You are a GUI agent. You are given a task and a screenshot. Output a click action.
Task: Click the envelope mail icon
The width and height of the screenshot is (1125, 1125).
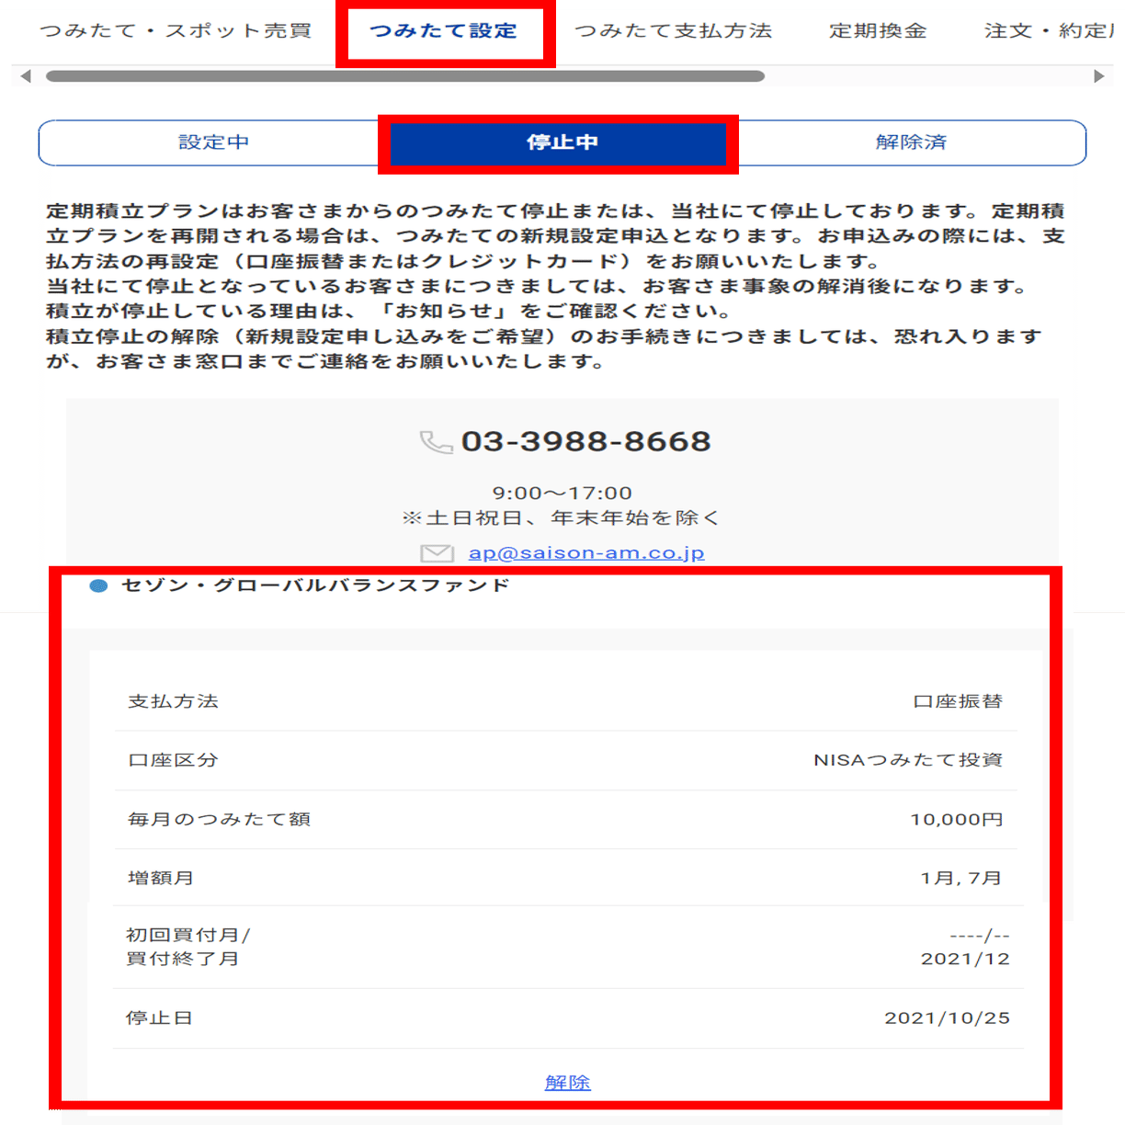(437, 553)
